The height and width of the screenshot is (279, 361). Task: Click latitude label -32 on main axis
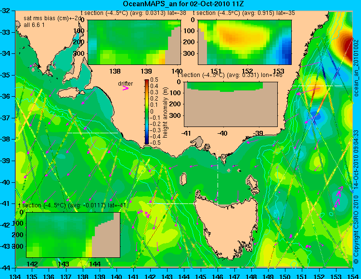click(x=6, y=11)
